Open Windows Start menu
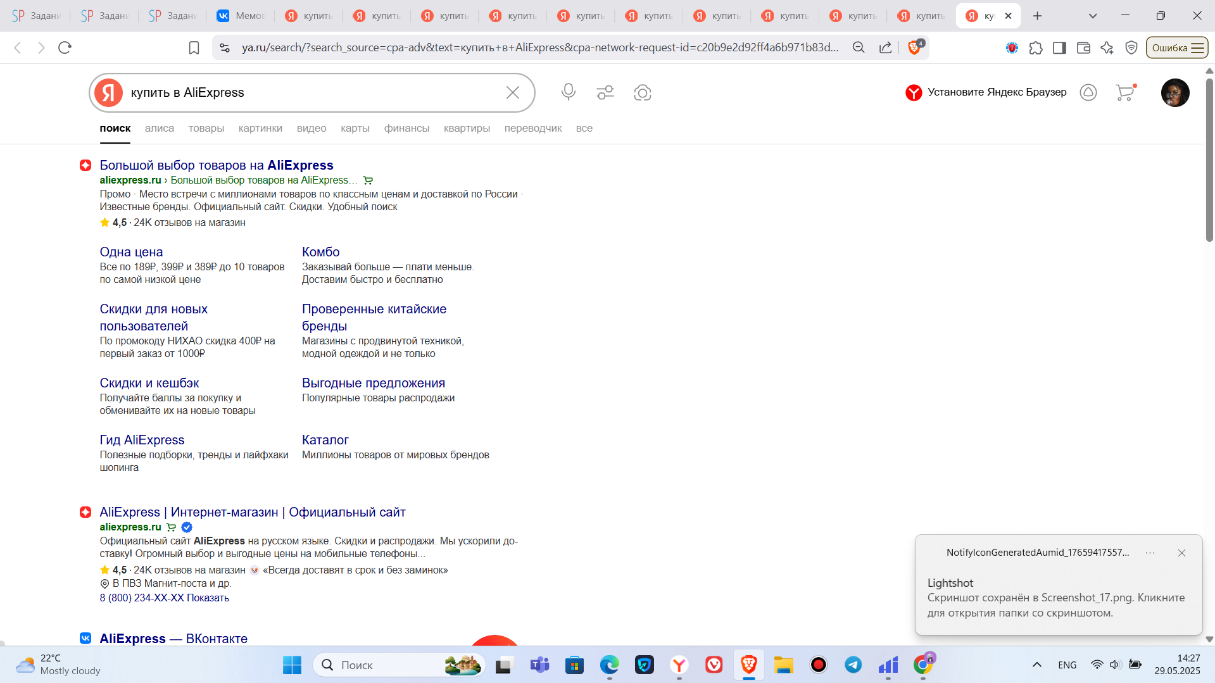Image resolution: width=1215 pixels, height=683 pixels. pos(292,665)
